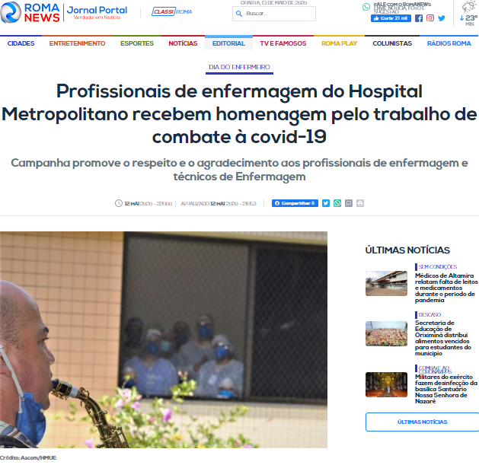
Task: Click the print article icon
Action: click(360, 203)
